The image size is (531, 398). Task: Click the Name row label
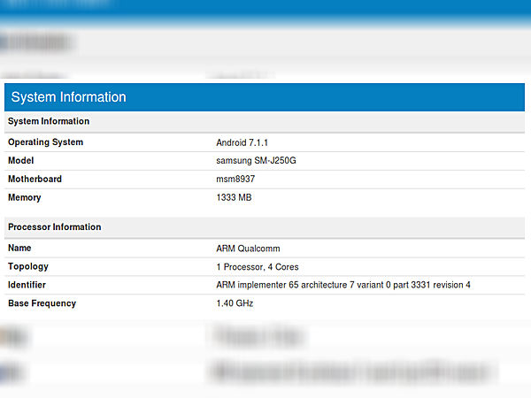click(19, 248)
